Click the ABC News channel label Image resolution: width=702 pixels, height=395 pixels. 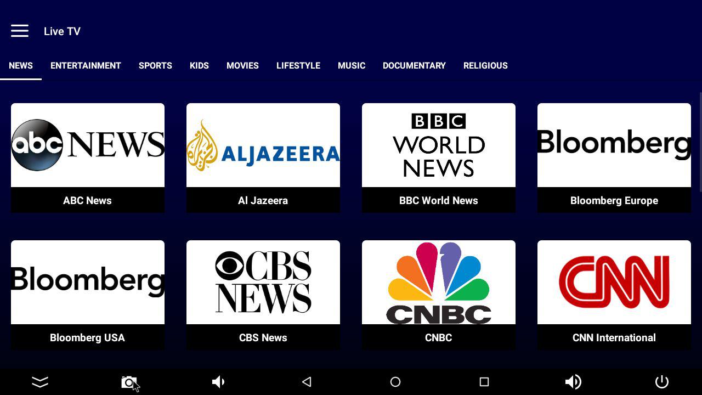(87, 200)
